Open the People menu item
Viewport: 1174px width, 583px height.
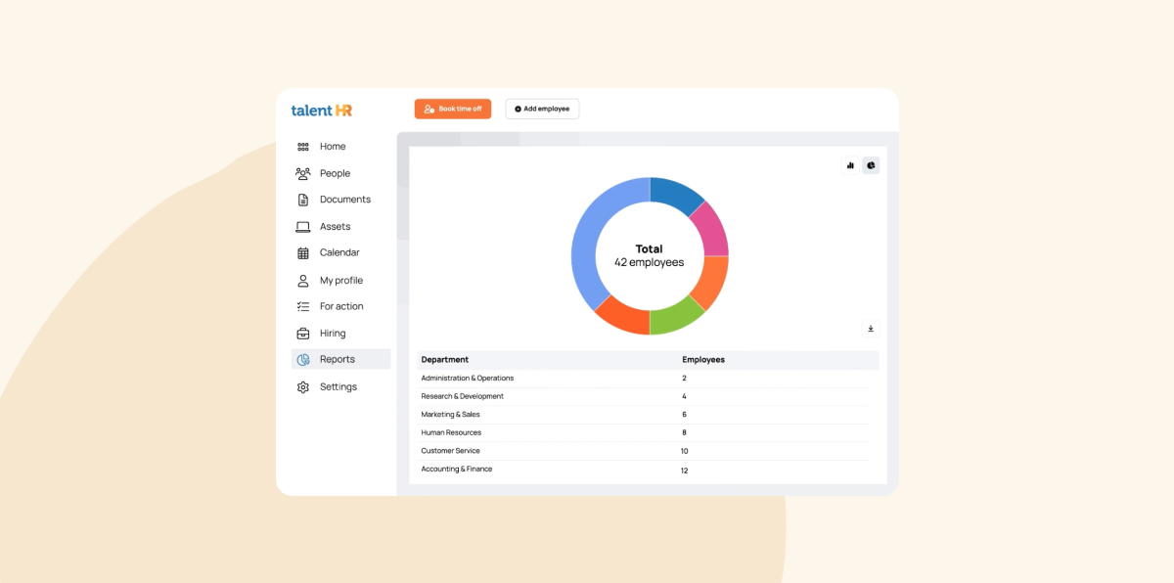(x=335, y=173)
